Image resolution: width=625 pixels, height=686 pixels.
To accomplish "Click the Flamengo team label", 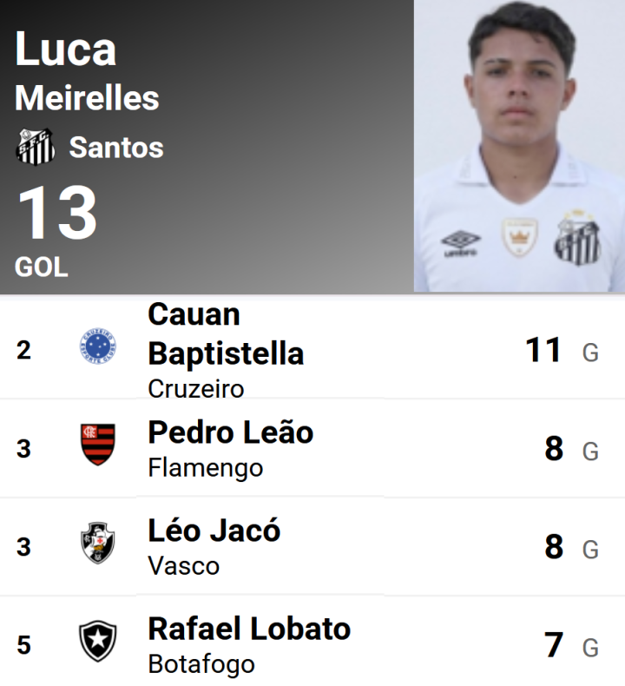I will (205, 468).
